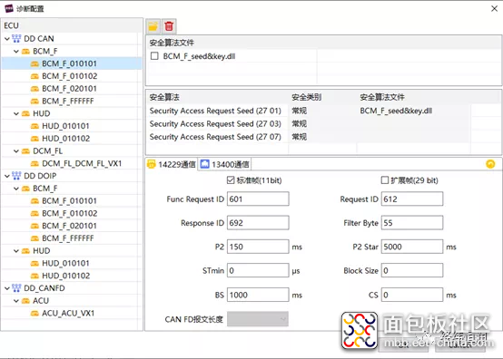
Task: Select HUD_010101 under DD DOIP
Action: click(65, 263)
